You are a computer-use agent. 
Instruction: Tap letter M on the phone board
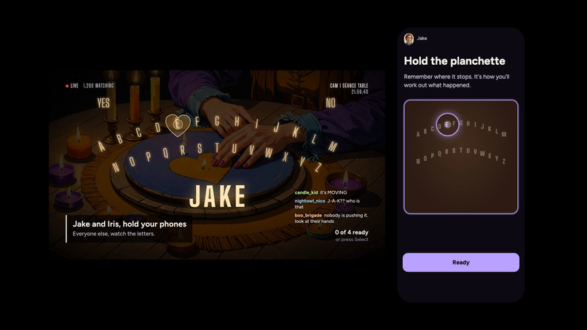coord(504,134)
